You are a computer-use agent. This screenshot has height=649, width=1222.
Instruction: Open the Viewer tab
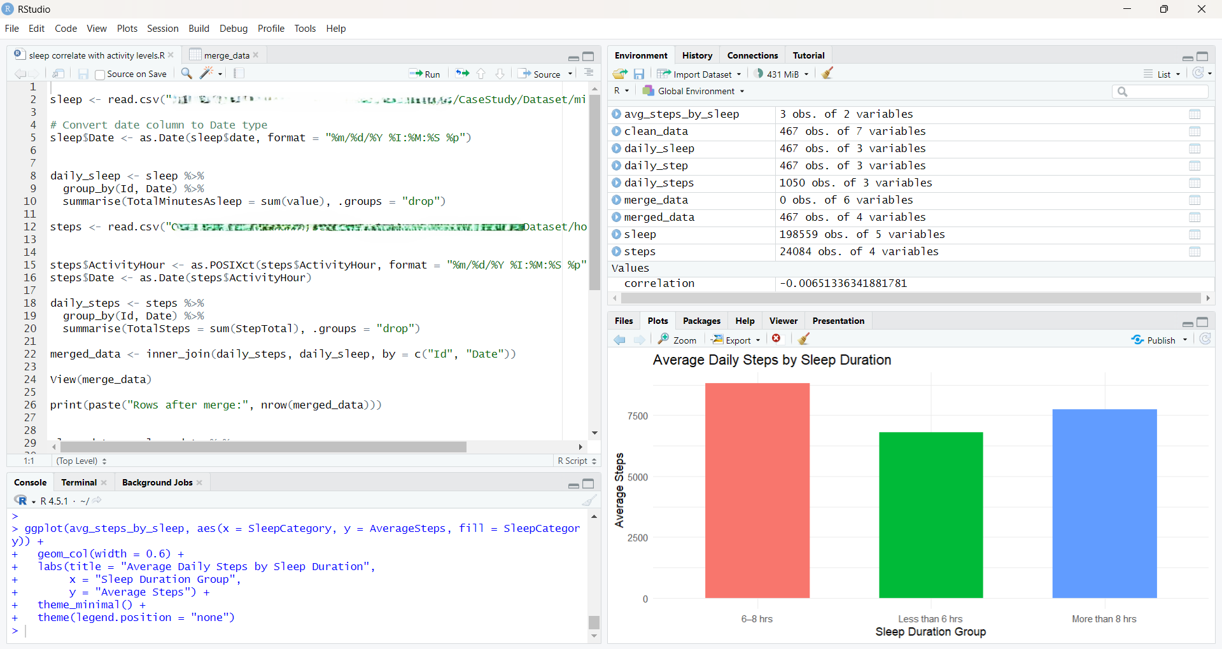tap(783, 321)
